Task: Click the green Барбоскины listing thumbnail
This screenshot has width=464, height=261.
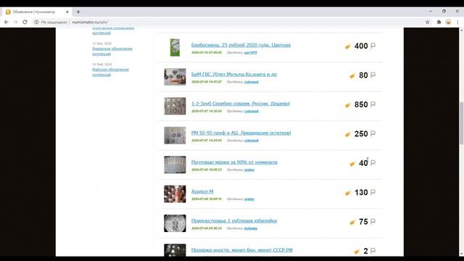Action: 175,47
